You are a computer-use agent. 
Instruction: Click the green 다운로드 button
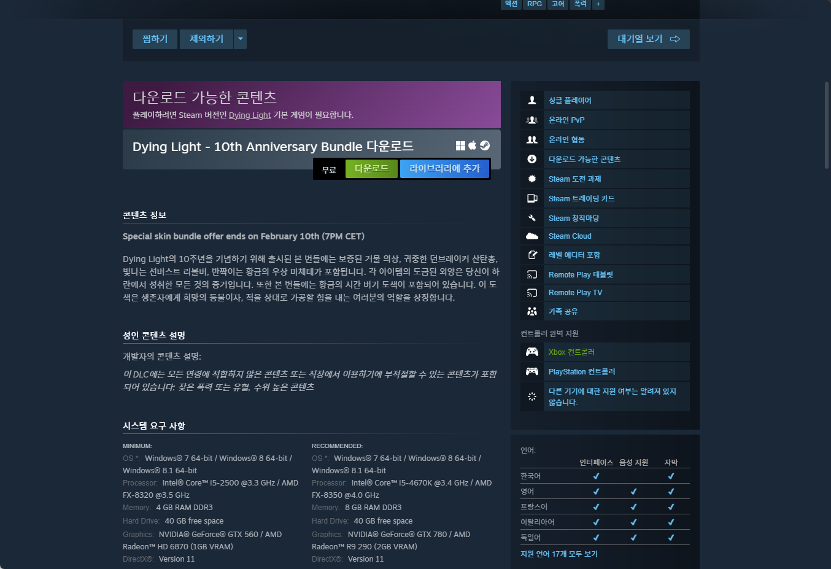(371, 169)
